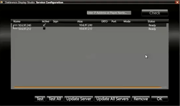Sort by Sign column header
The height and width of the screenshot is (106, 180).
click(x=56, y=21)
